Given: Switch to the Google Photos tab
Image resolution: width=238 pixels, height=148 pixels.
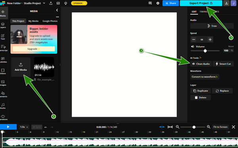Looking at the screenshot, I should [50, 21].
